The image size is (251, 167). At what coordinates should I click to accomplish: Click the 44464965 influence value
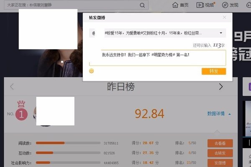pyautogui.click(x=111, y=163)
